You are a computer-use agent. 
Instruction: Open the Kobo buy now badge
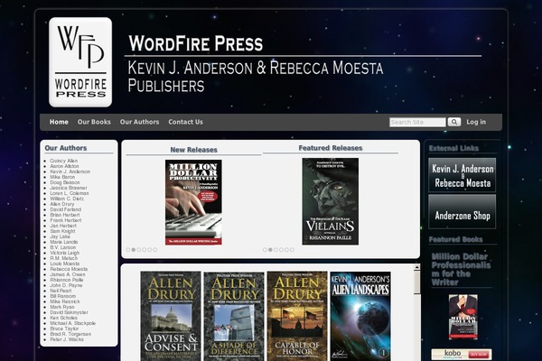tap(462, 354)
